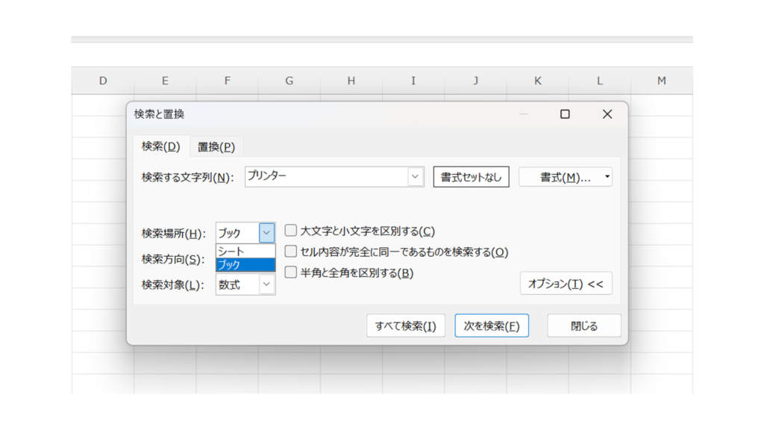This screenshot has width=764, height=430.
Task: Enable 大文字と小文字を区別する checkbox
Action: tap(291, 231)
